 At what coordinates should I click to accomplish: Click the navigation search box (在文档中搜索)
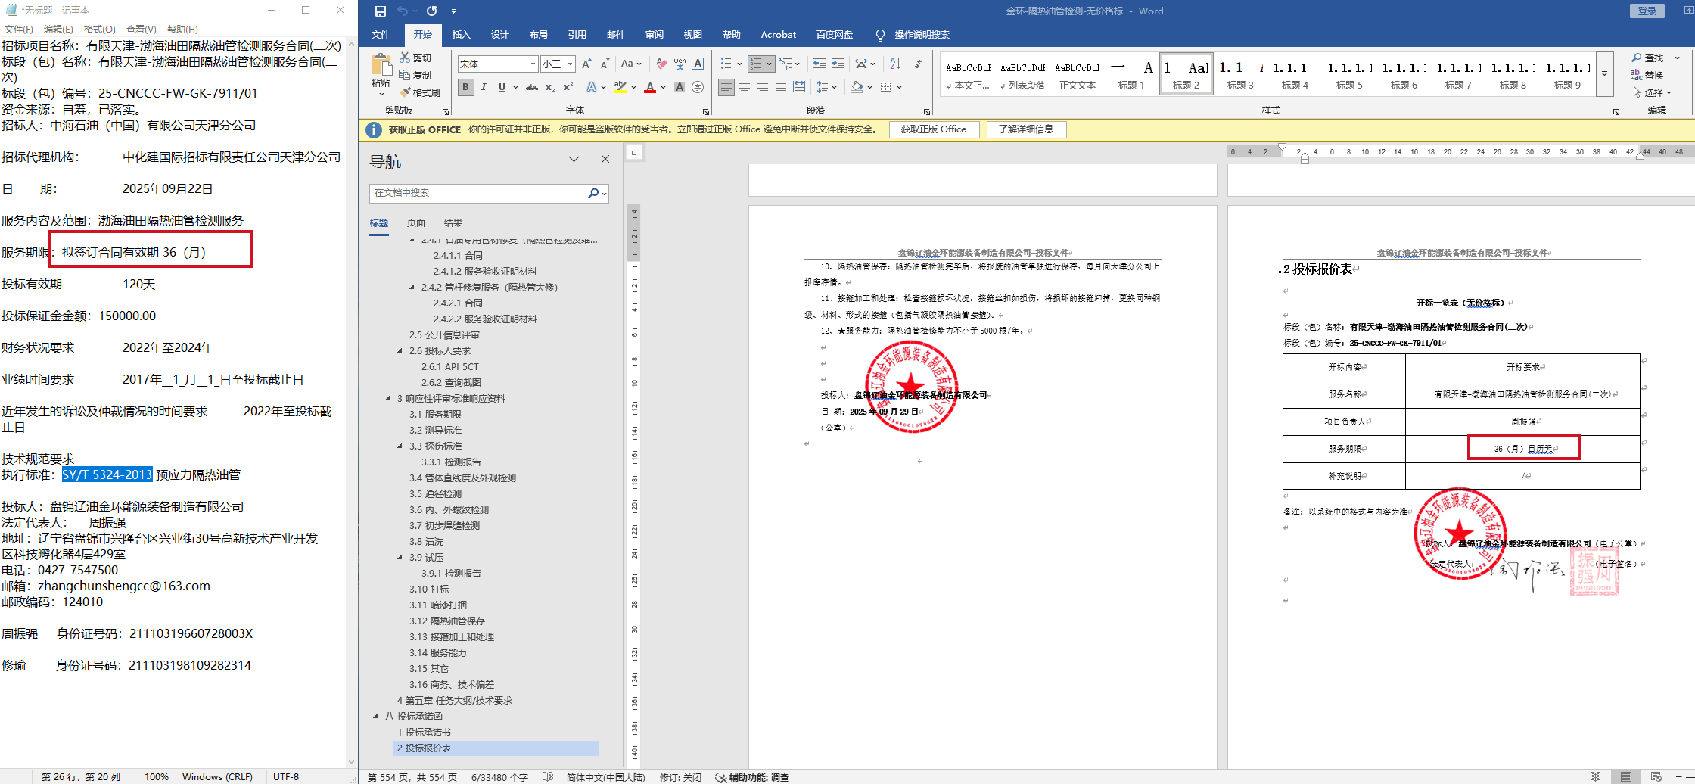(478, 193)
